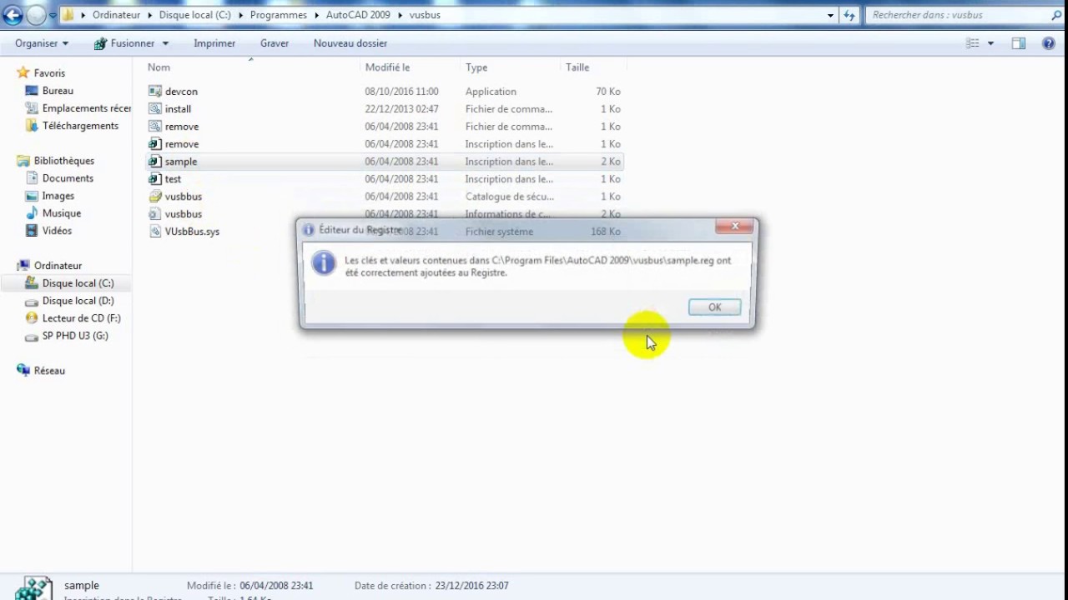Select Ordinateur in the navigation pane
The image size is (1068, 600).
tap(58, 266)
